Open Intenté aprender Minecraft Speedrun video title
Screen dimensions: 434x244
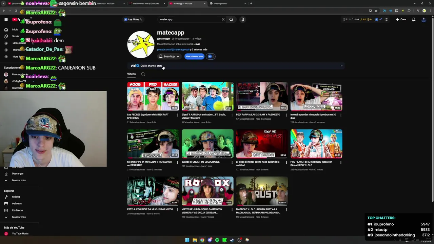pos(313,116)
